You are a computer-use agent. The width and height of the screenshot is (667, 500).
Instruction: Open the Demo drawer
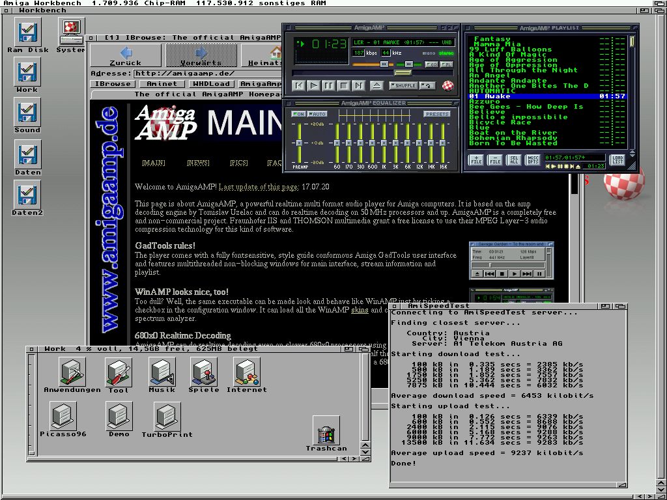(x=119, y=417)
